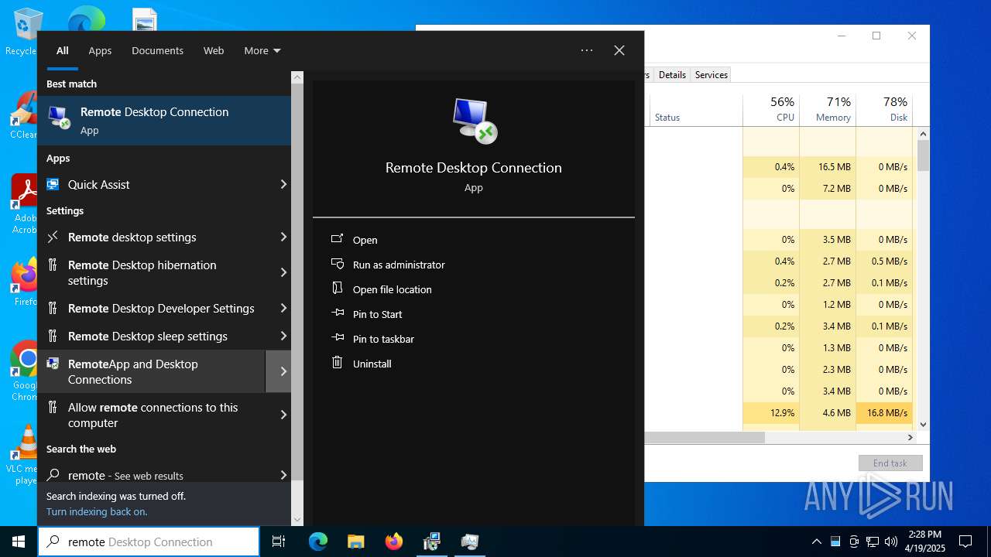Click the Uninstall trash icon
The width and height of the screenshot is (991, 557).
click(337, 363)
